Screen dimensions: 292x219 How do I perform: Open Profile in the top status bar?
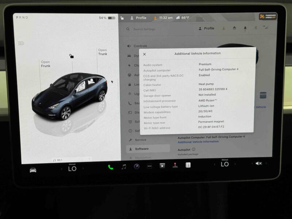138,18
